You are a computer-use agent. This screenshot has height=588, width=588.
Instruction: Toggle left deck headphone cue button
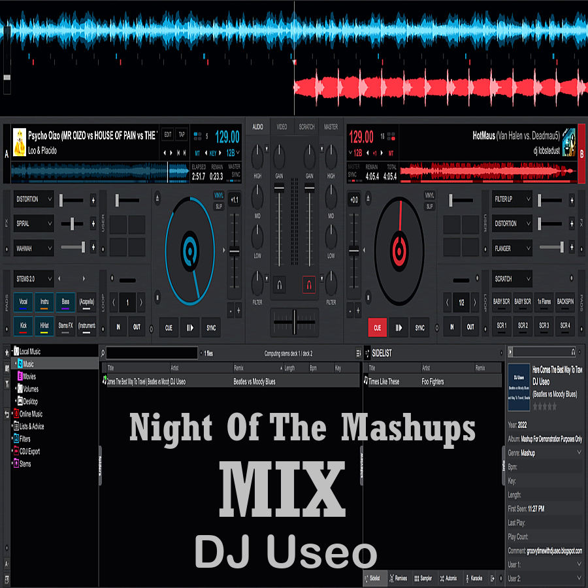[279, 285]
